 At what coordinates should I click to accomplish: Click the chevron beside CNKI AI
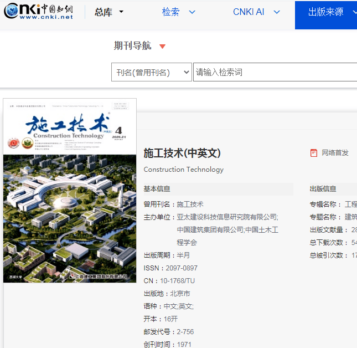click(277, 12)
